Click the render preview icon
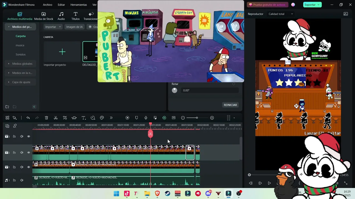355x199 pixels. 127,118
